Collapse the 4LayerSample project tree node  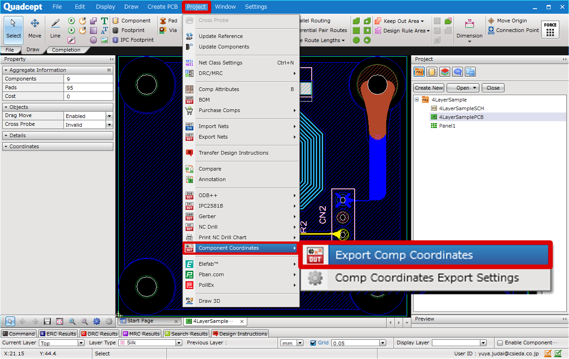pyautogui.click(x=416, y=100)
